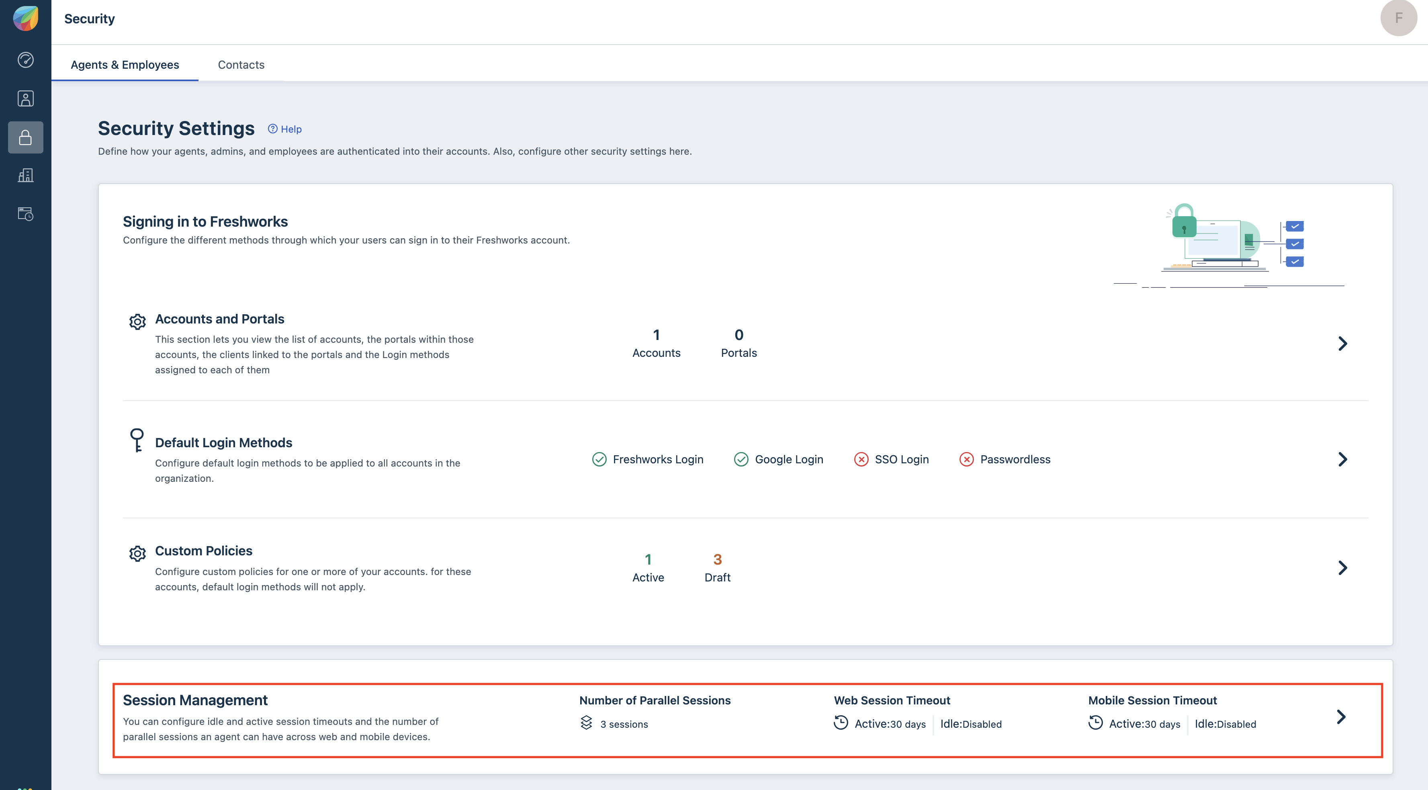Click the Google Login enabled status
The width and height of the screenshot is (1428, 790).
[778, 460]
